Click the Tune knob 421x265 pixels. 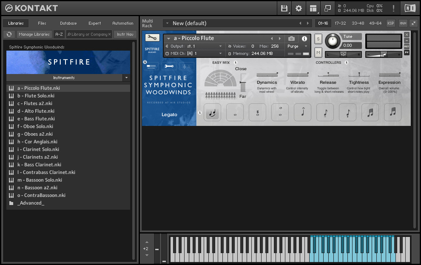click(x=333, y=41)
